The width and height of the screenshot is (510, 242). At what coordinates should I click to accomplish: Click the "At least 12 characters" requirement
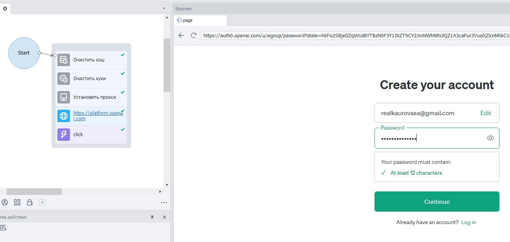tap(416, 173)
